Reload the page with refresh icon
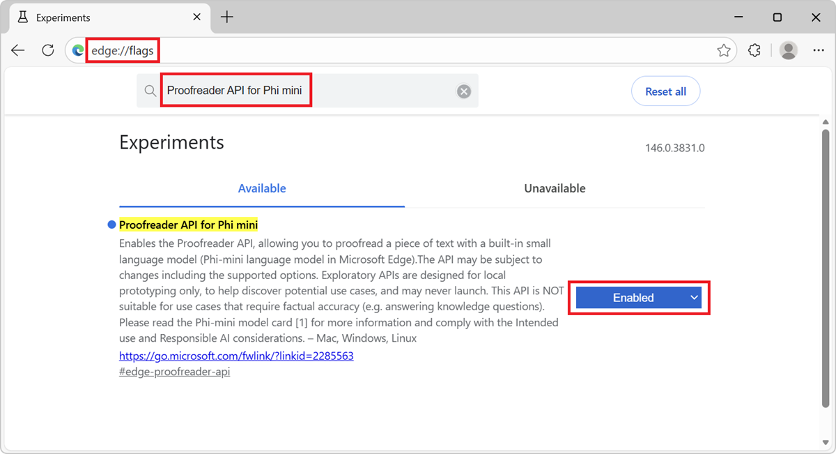The height and width of the screenshot is (454, 836). click(48, 50)
